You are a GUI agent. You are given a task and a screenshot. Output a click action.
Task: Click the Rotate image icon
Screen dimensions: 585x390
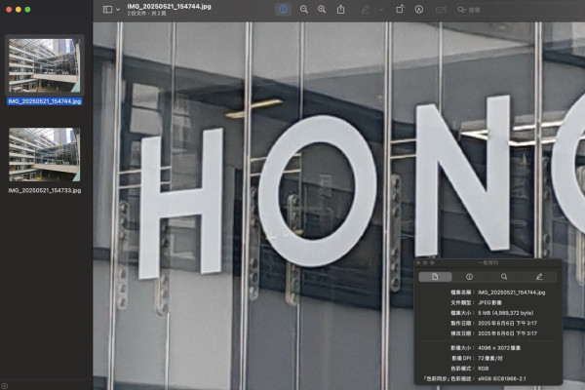[400, 9]
